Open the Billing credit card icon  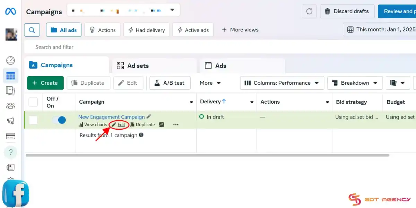point(11,136)
